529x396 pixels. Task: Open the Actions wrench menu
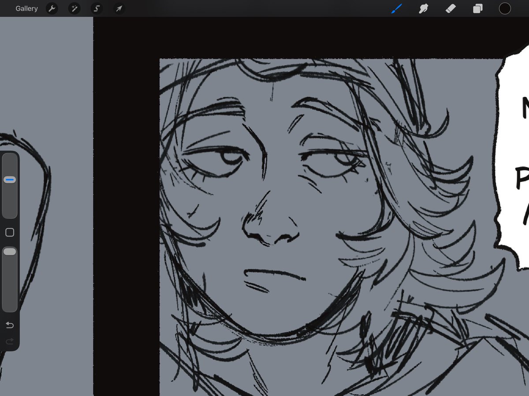(52, 8)
